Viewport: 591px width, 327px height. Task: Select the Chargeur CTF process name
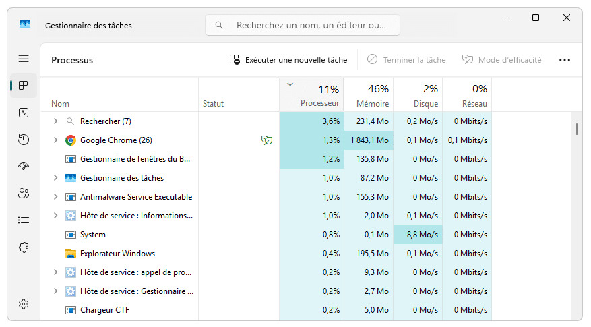click(x=104, y=309)
